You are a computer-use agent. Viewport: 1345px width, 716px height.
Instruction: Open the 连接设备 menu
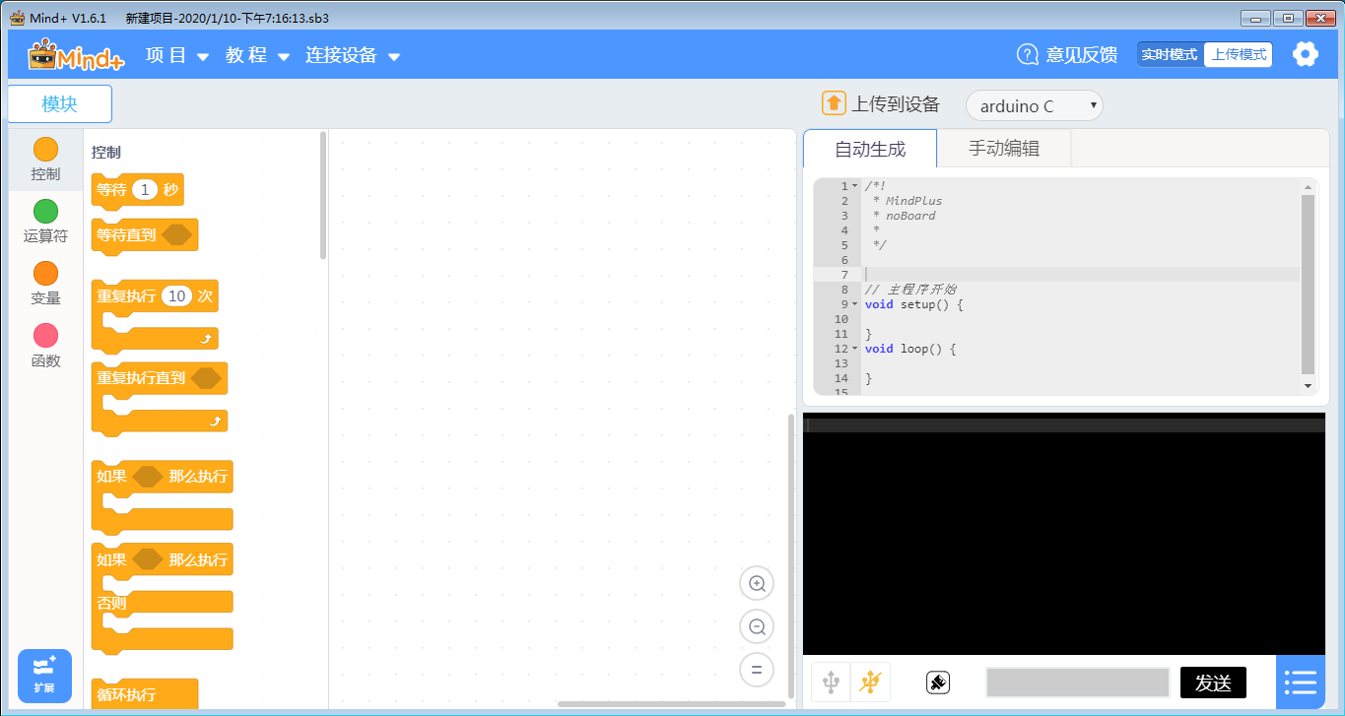353,55
